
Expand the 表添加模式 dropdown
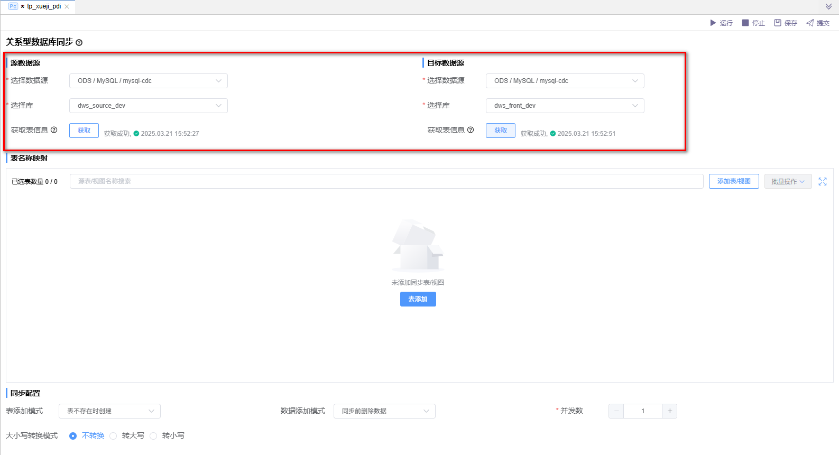(x=109, y=411)
